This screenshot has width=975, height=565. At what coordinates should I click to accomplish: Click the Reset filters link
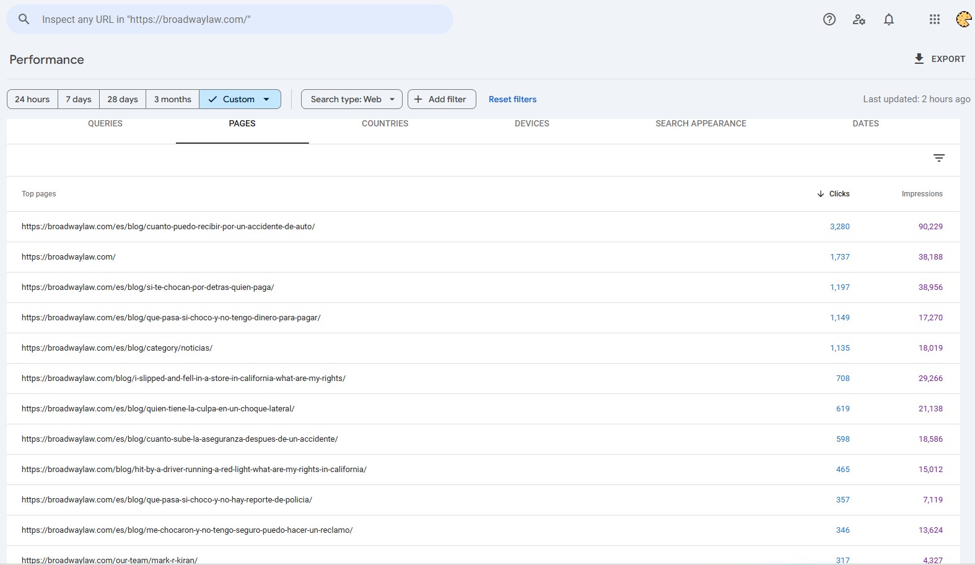pos(512,99)
